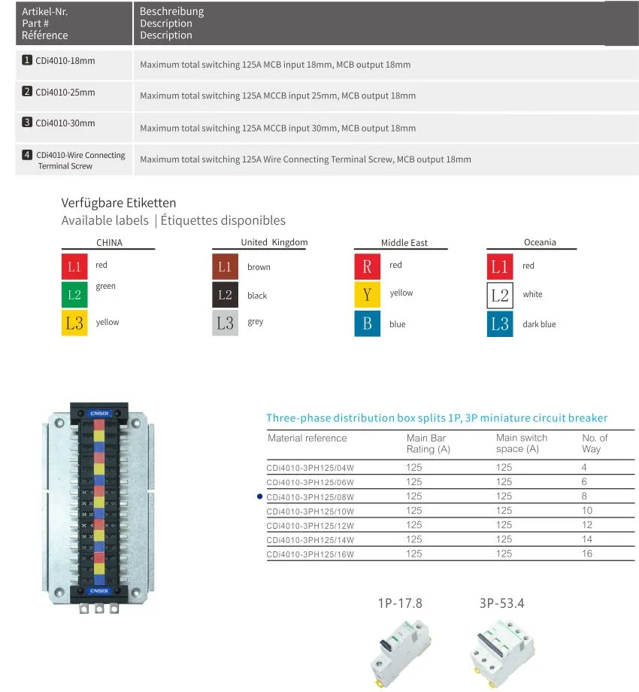Select the green L2 label under CHINA
Screen dimensions: 639x692
click(x=74, y=294)
